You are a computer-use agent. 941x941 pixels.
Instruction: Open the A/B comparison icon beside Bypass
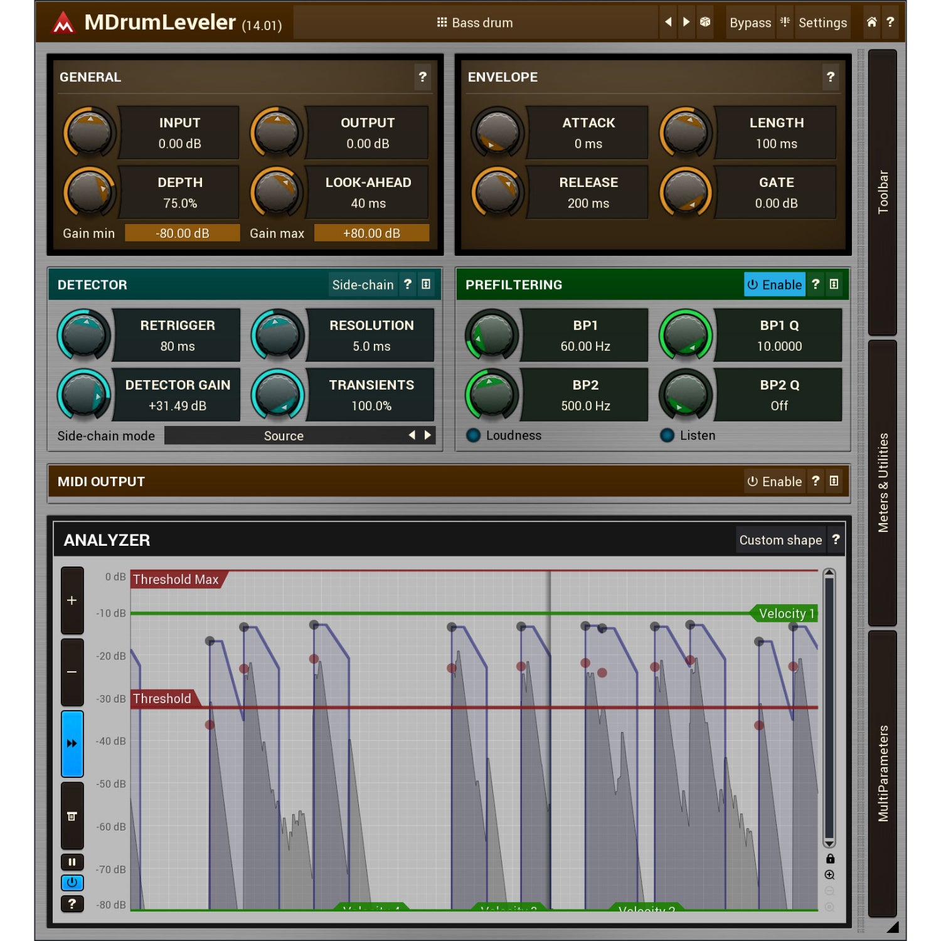pos(784,22)
